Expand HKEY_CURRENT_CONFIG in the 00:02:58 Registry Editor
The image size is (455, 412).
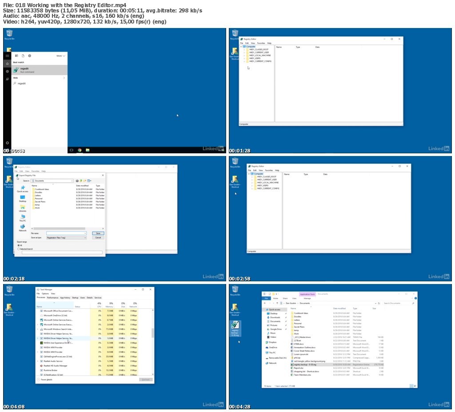(x=252, y=188)
